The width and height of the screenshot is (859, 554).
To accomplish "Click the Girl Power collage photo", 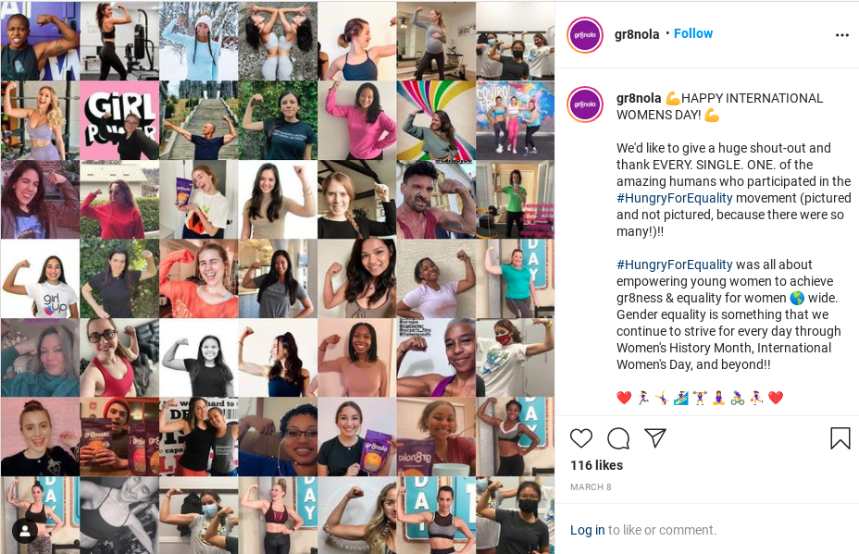I will tap(119, 120).
